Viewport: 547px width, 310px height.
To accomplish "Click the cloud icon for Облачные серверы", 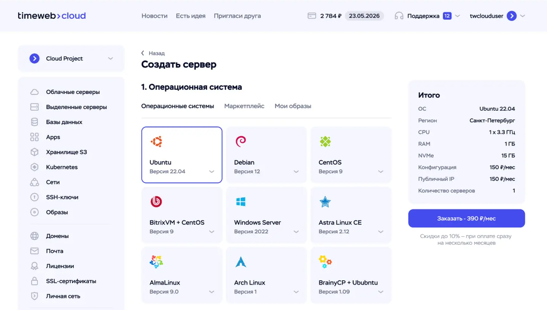I will pos(35,92).
